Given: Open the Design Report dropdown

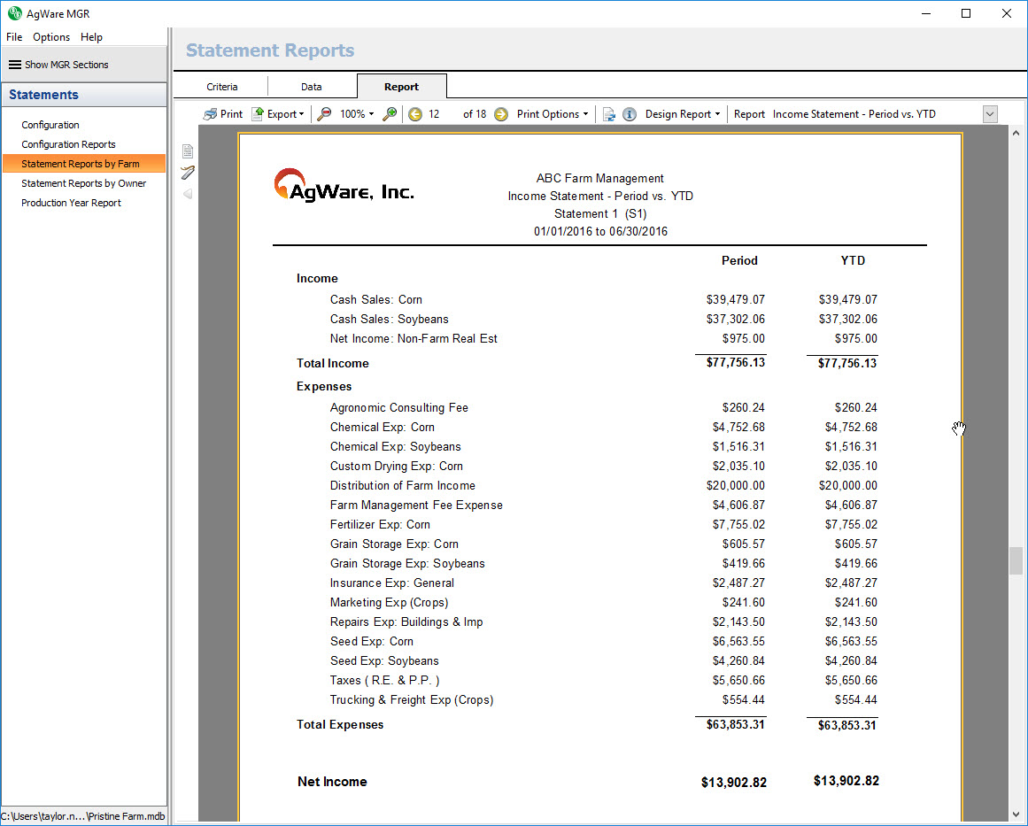Looking at the screenshot, I should (x=683, y=114).
